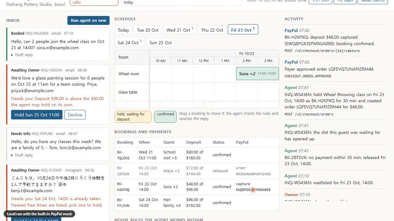View the Thu 22 Oct schedule
Viewport: 394px width, 221px height.
(212, 30)
